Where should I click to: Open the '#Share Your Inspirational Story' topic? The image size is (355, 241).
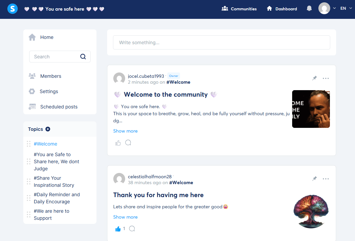pos(54,181)
